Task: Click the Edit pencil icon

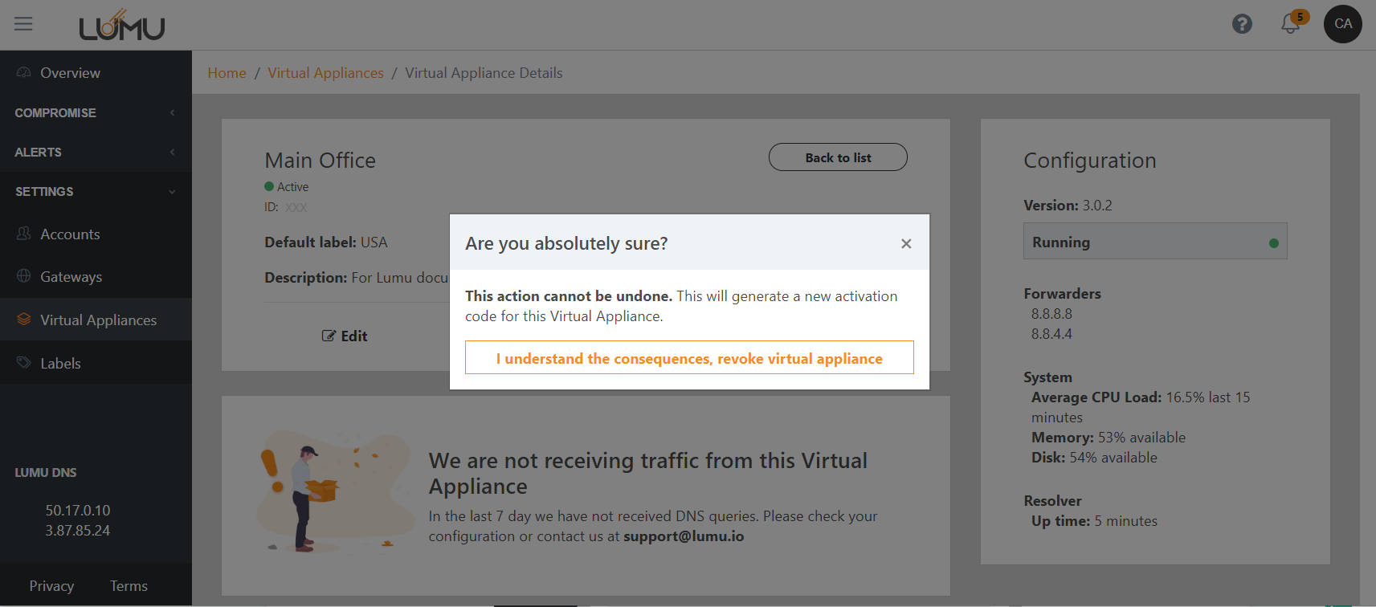Action: click(329, 336)
